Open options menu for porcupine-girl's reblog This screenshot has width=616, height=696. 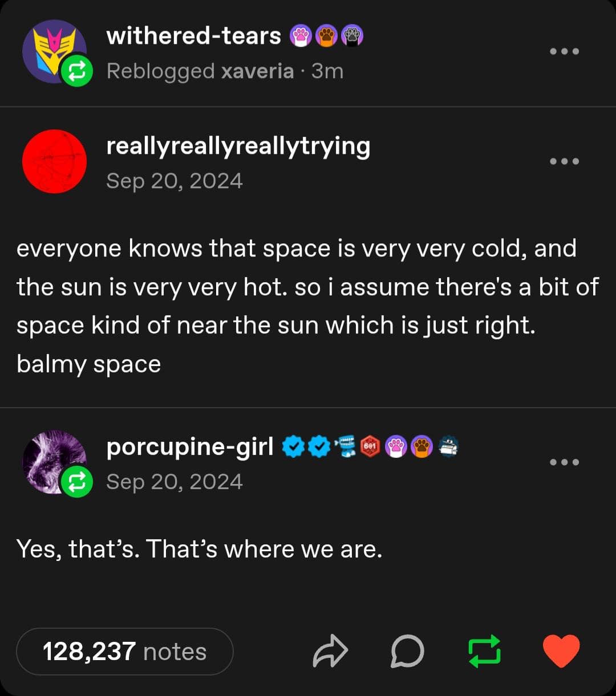[564, 462]
